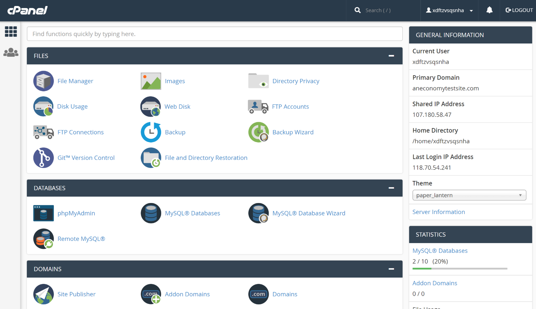
Task: Click the File Manager text link
Action: pos(75,81)
